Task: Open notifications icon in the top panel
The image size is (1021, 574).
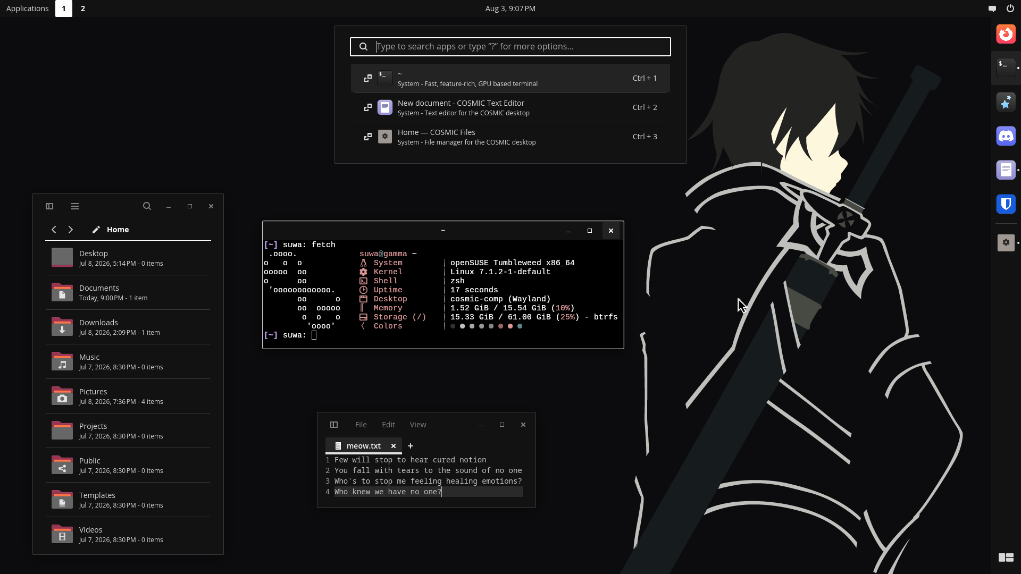Action: pyautogui.click(x=992, y=9)
